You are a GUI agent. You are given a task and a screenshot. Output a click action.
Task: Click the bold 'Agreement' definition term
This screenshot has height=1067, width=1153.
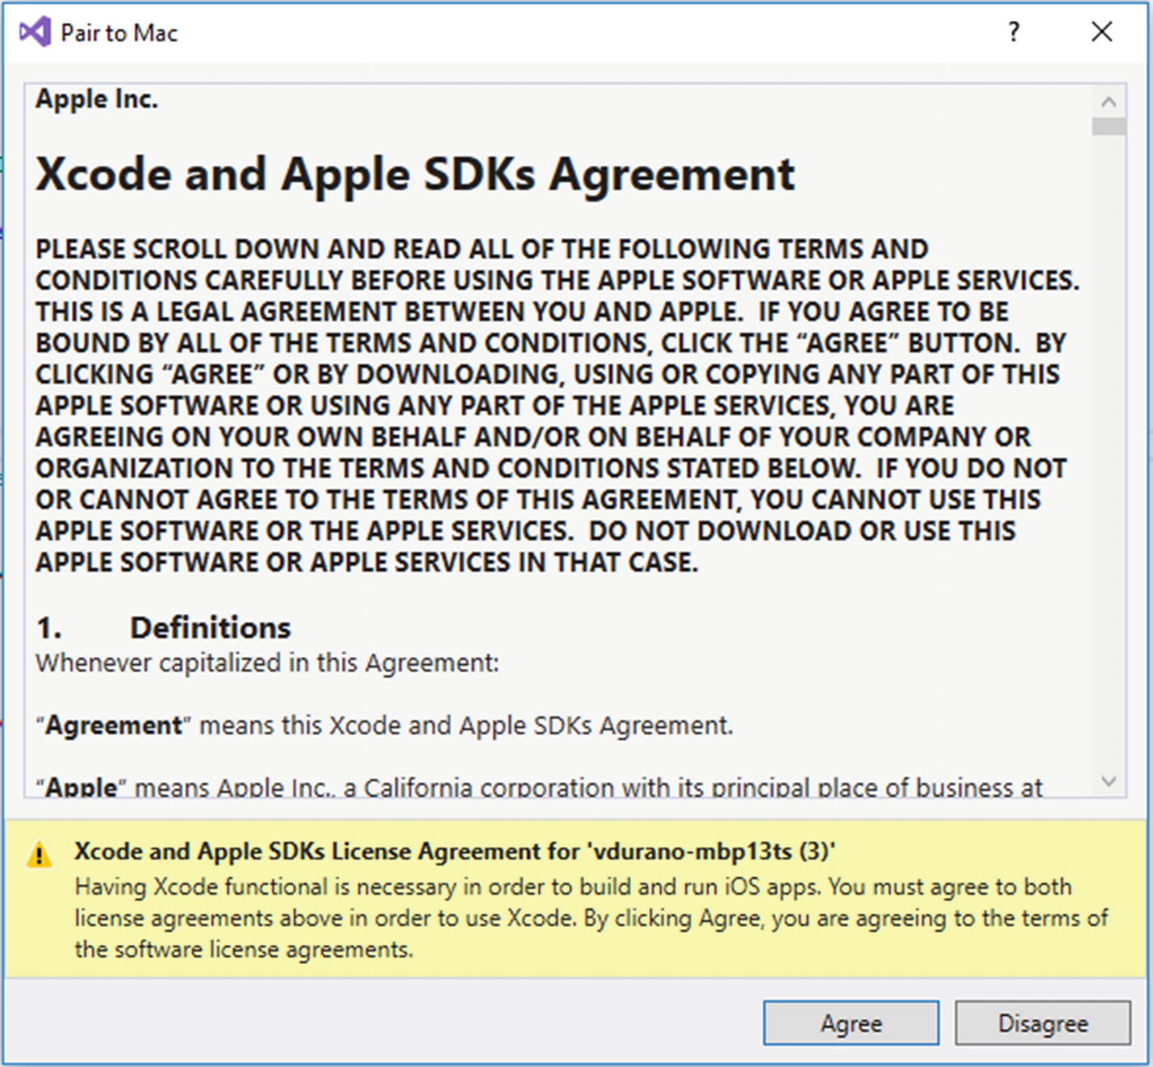114,726
